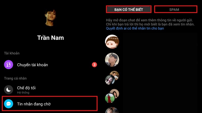The image size is (202, 113).
Task: Click the Tài khoản section header
Action: (12, 53)
